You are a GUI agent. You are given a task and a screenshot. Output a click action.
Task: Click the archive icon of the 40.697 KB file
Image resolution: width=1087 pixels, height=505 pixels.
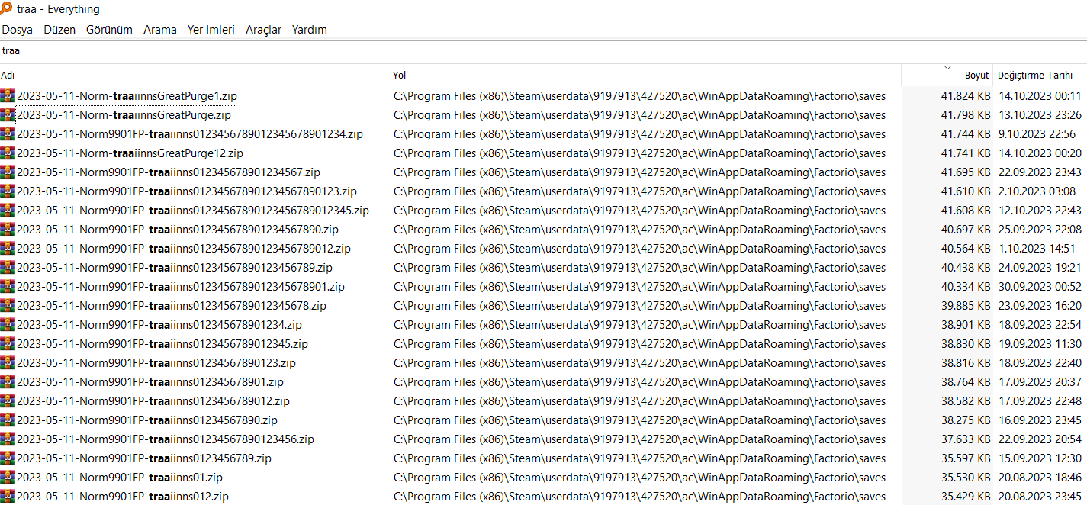8,230
